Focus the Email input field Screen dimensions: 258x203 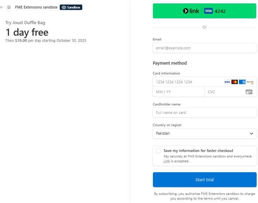[204, 48]
